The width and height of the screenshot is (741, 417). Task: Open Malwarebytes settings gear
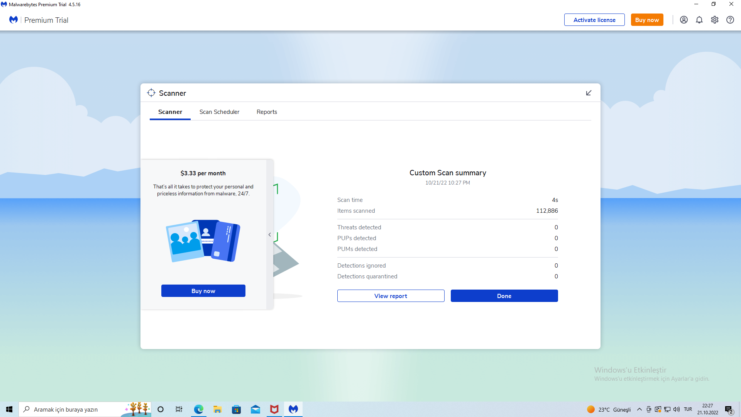(714, 20)
